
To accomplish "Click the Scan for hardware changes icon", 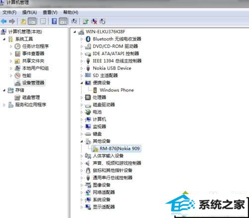I will tap(74, 21).
